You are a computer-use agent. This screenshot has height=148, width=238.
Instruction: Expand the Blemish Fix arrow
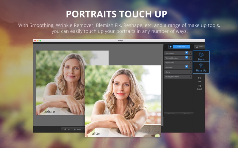pos(191,63)
